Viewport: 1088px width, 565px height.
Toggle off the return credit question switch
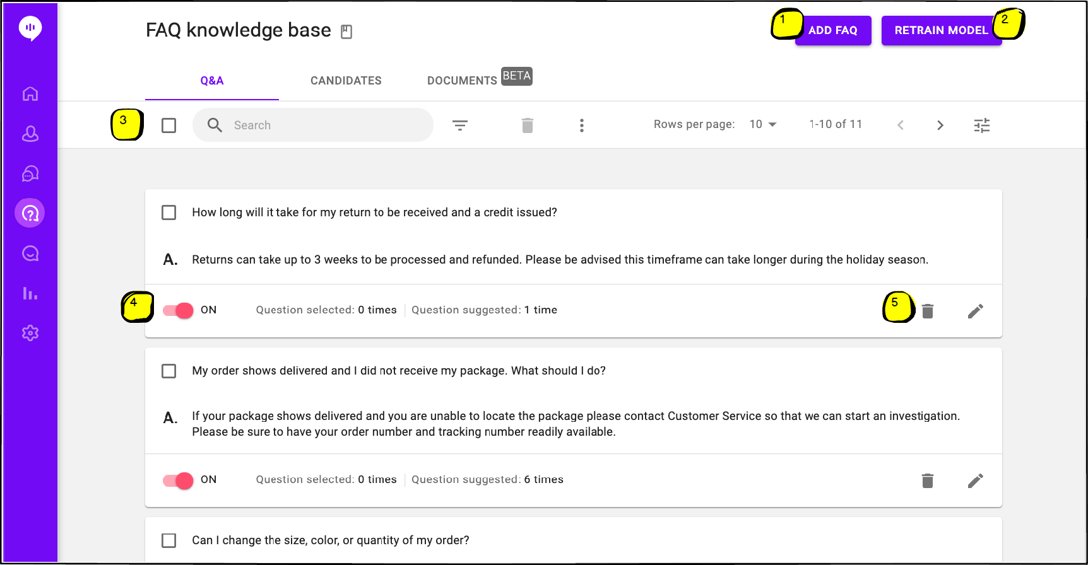point(178,310)
